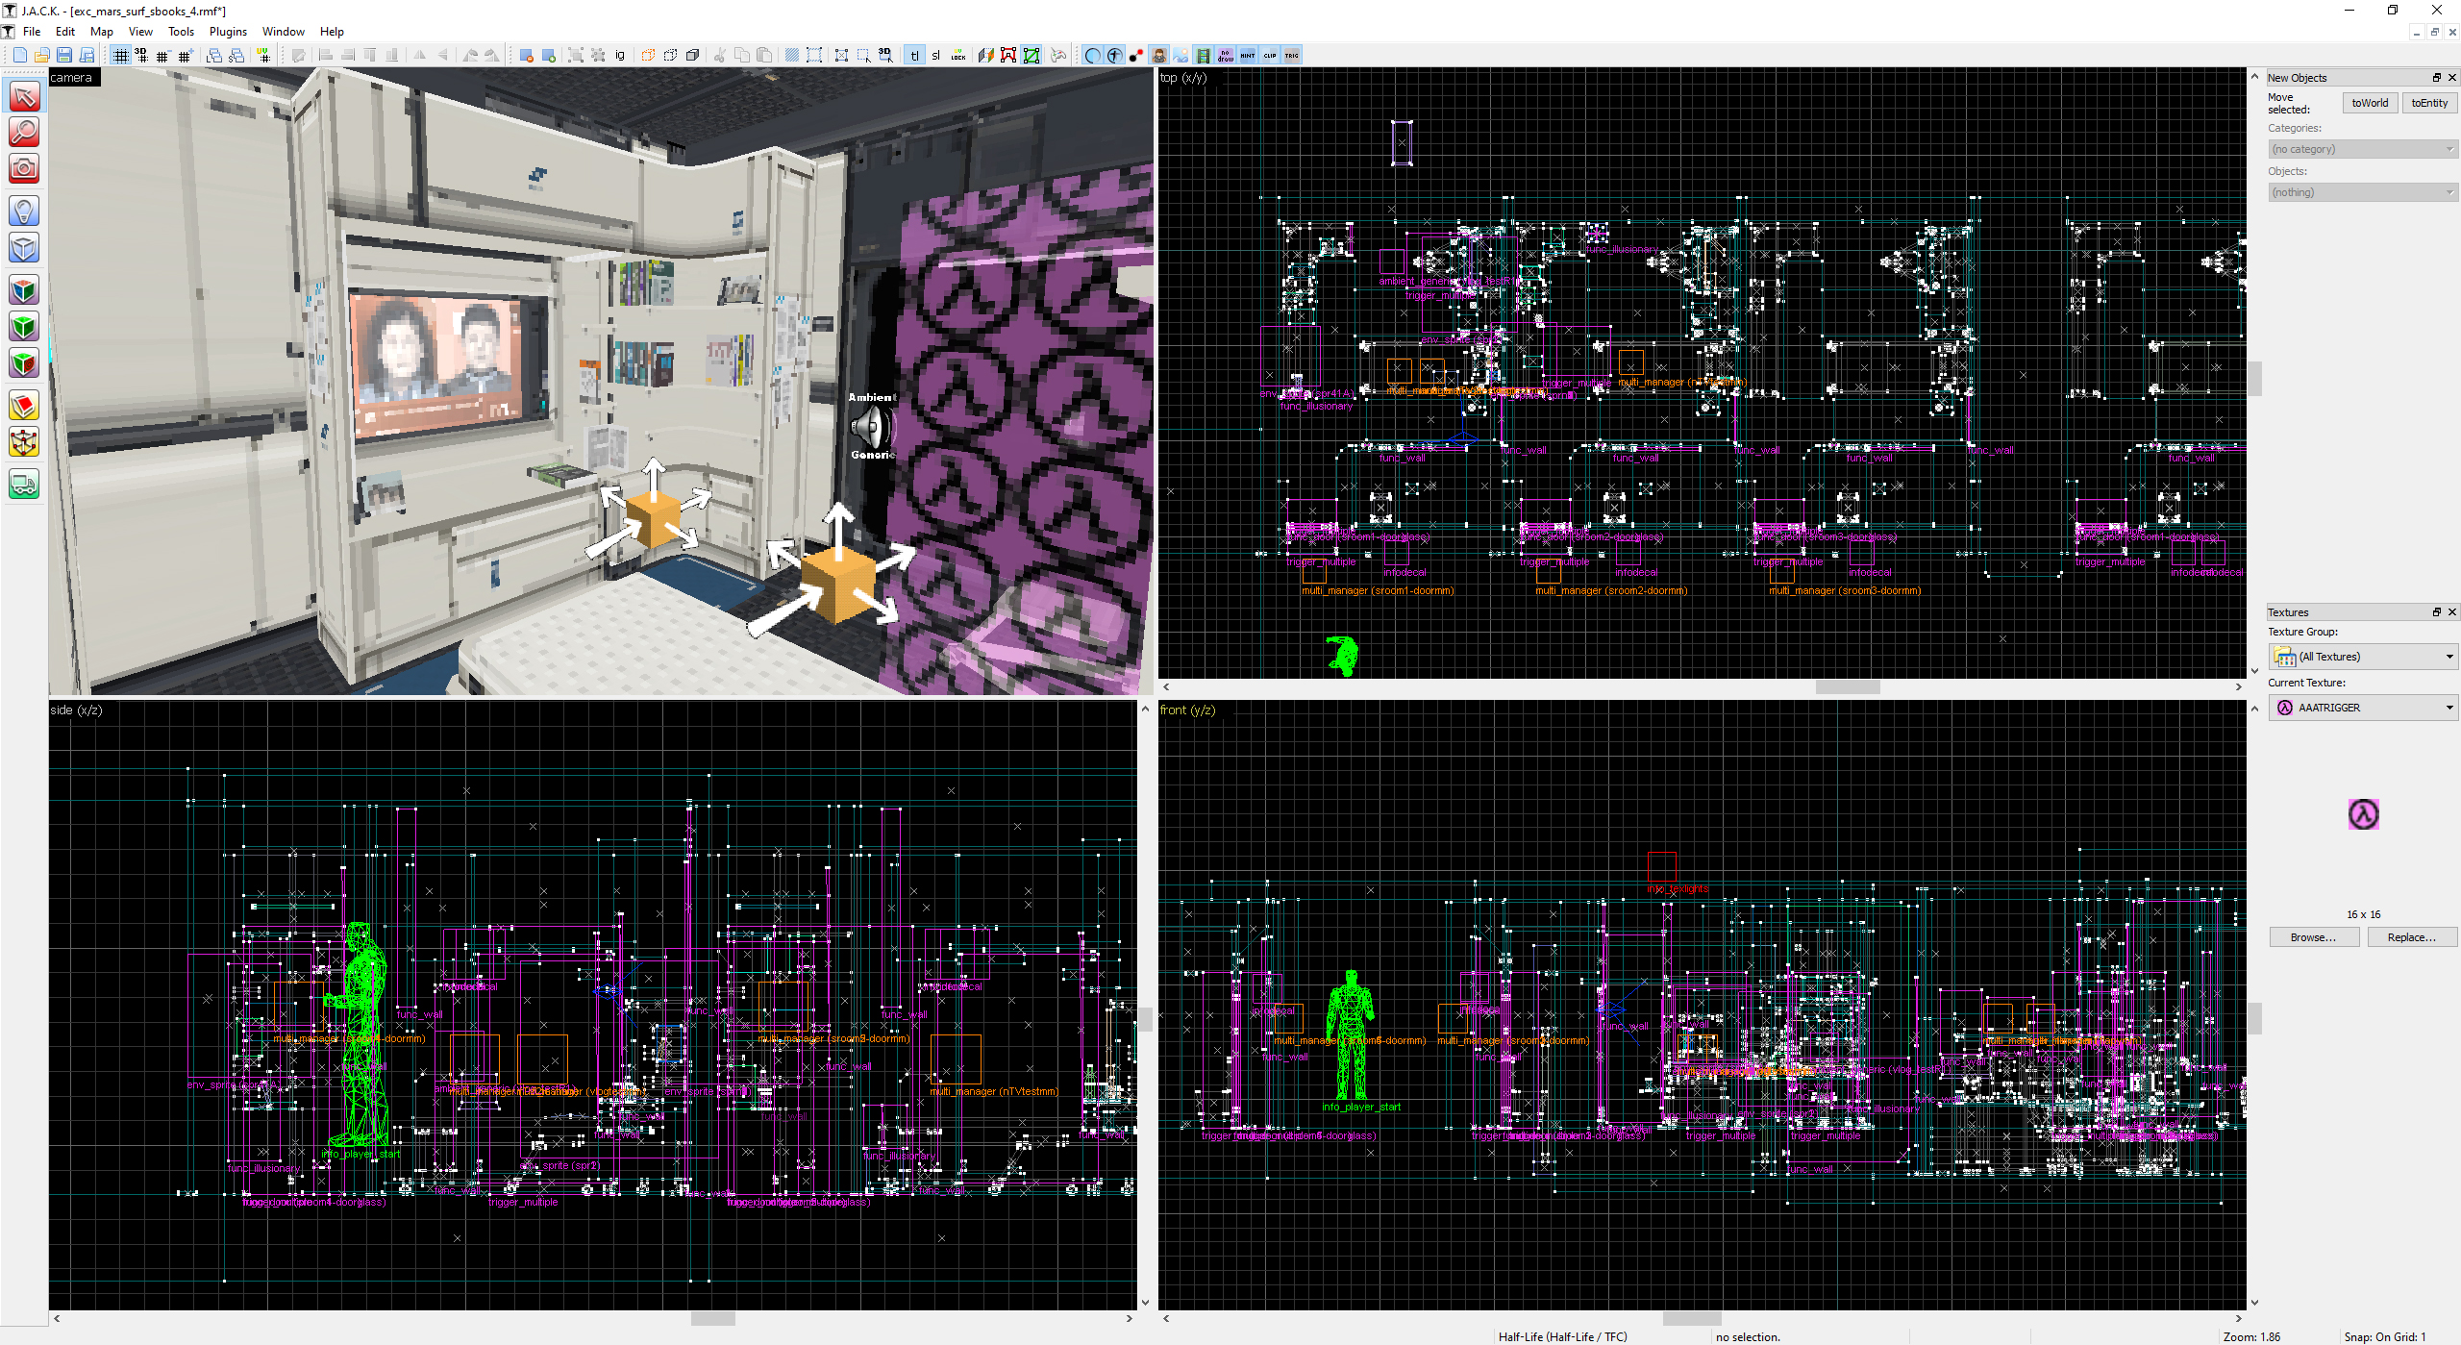Image resolution: width=2461 pixels, height=1345 pixels.
Task: Click the Paste clipboard icon
Action: [x=764, y=55]
